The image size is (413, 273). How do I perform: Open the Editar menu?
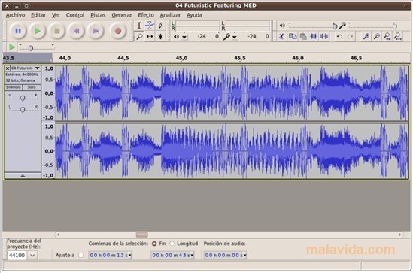tap(38, 15)
